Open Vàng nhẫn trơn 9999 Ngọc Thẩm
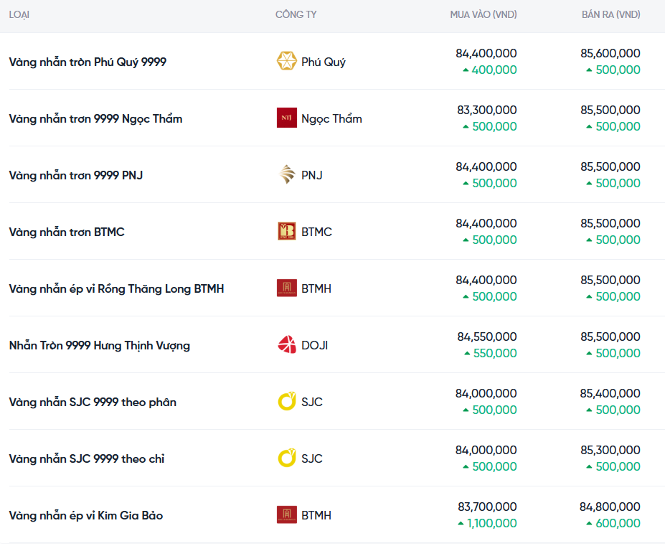 (x=95, y=119)
